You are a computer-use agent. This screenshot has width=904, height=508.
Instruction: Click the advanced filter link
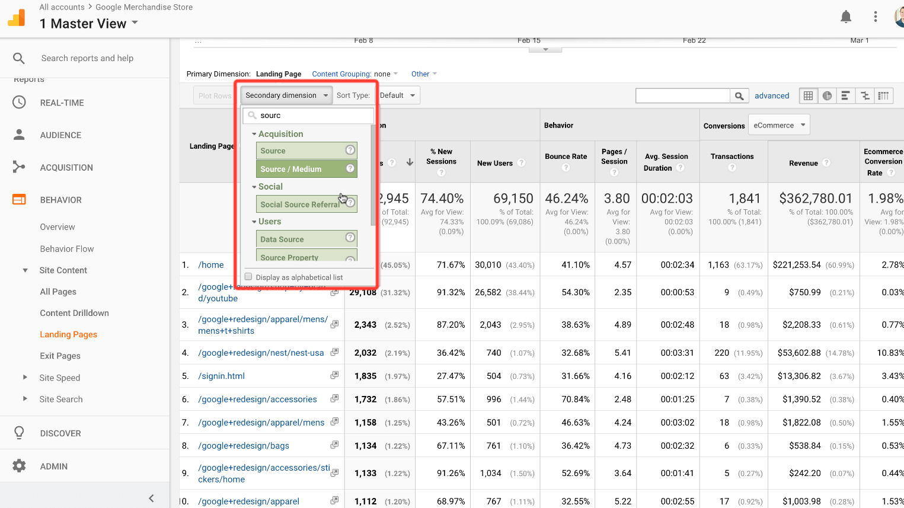[772, 96]
